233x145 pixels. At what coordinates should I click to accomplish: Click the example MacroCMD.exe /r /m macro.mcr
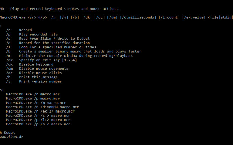[x=36, y=103]
